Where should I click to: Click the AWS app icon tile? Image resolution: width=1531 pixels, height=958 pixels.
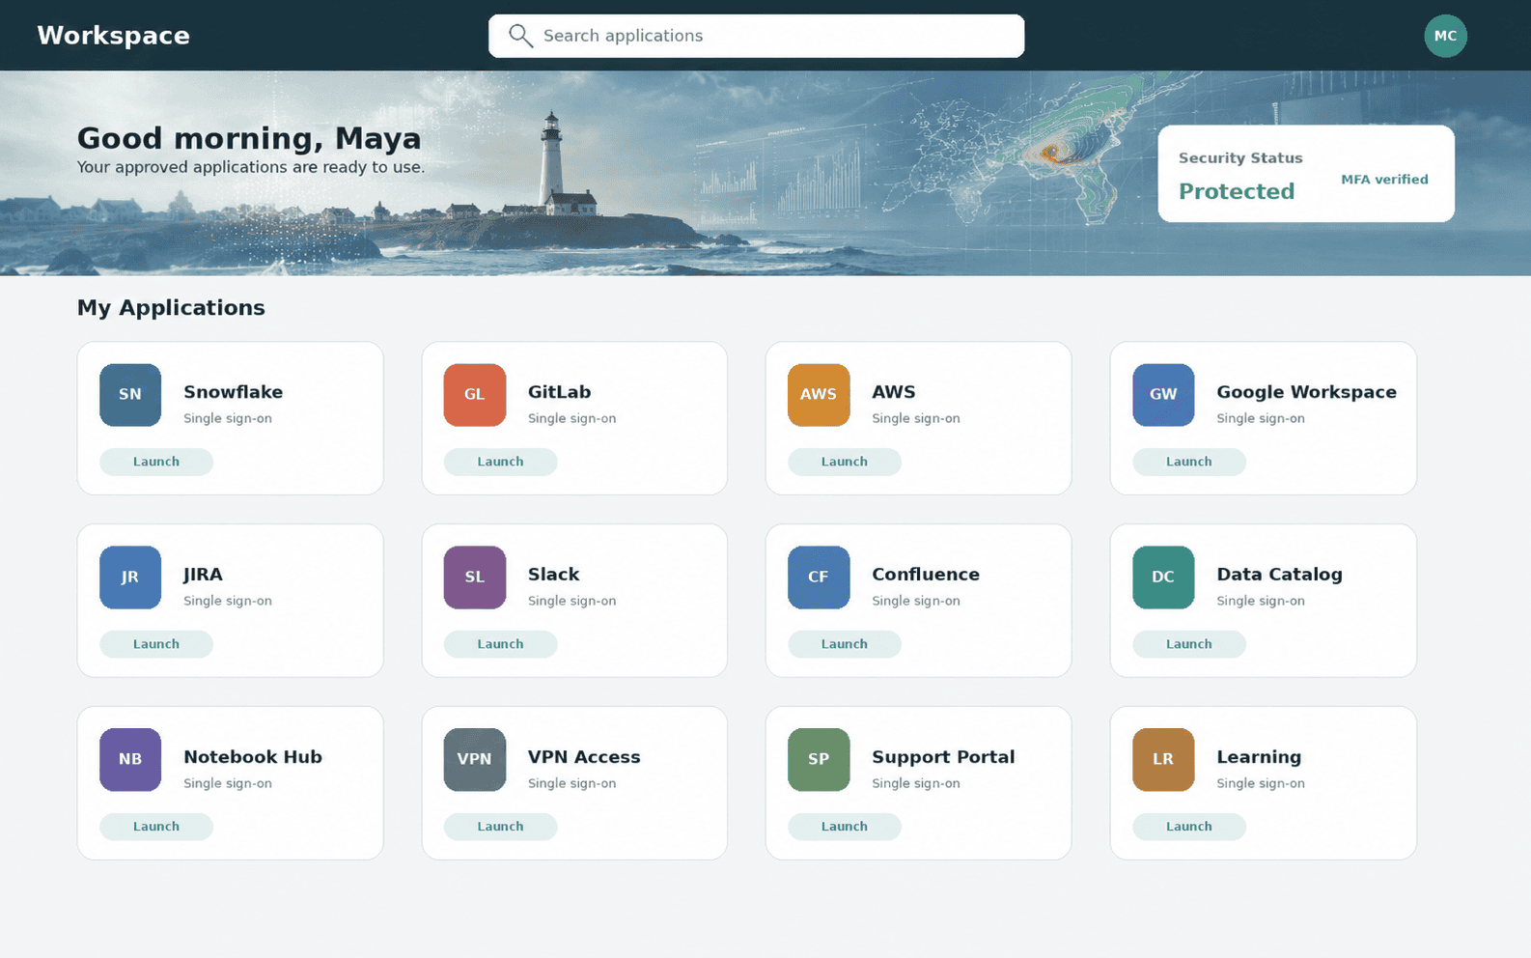[819, 395]
